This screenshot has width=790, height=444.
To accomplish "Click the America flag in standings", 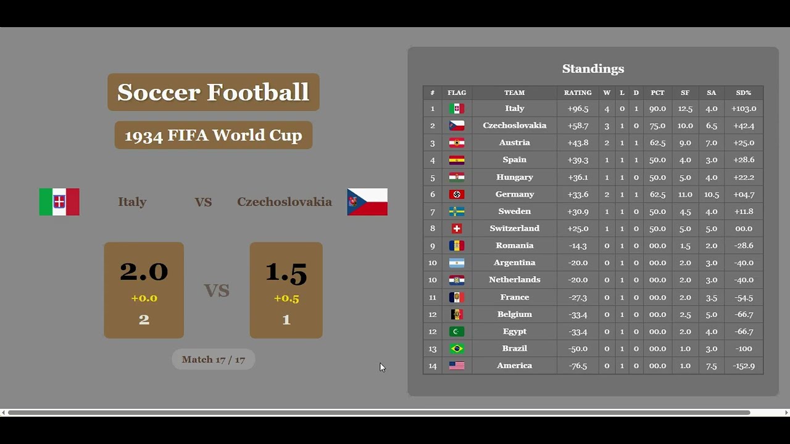I will 457,366.
